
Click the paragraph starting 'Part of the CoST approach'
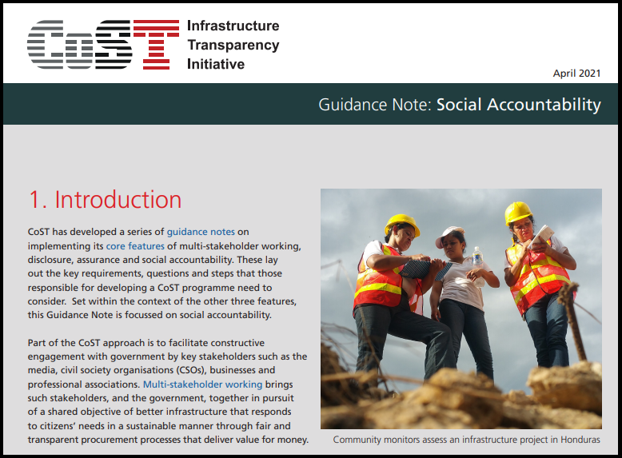click(x=168, y=391)
